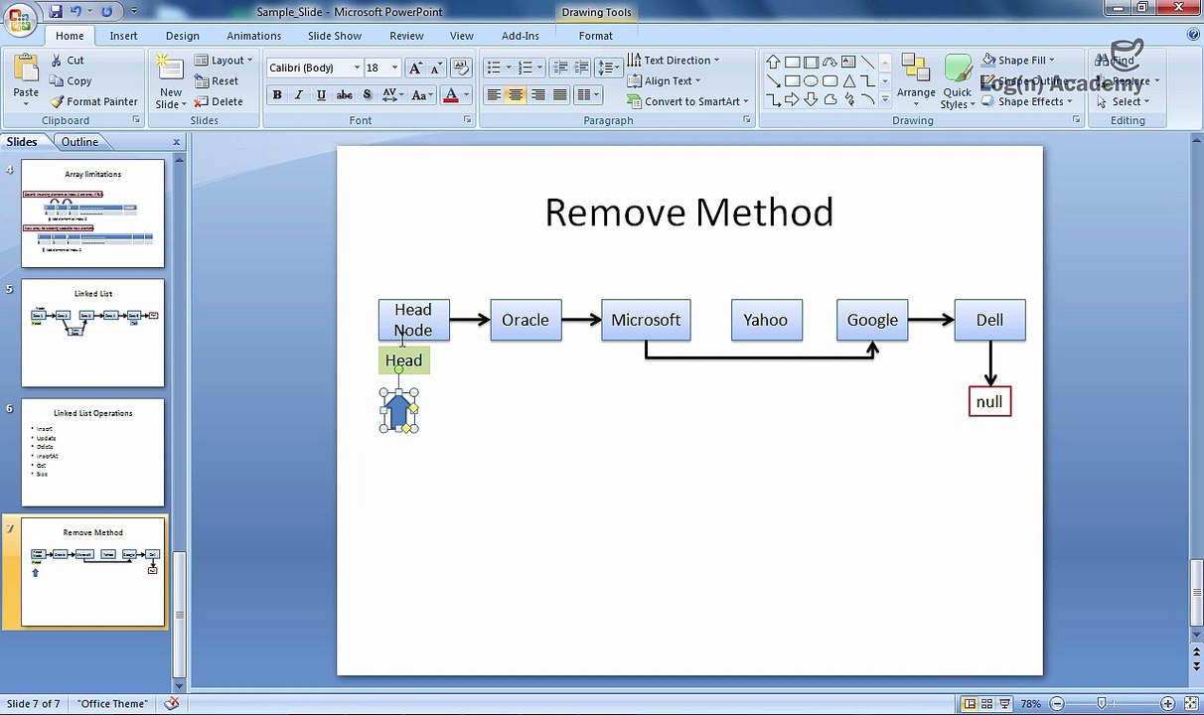
Task: Open the Shape Effects dropdown
Action: click(x=1025, y=101)
